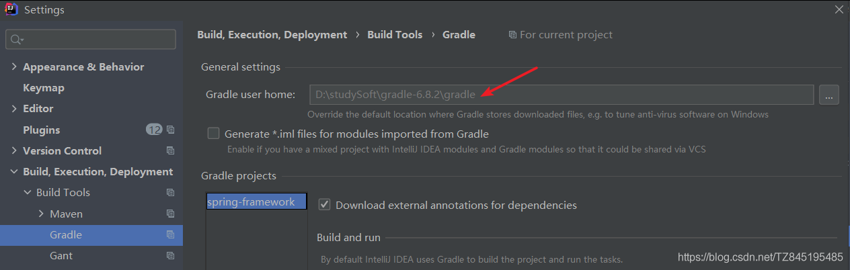Click the Gradle projects section heading
The image size is (850, 270).
pyautogui.click(x=239, y=176)
